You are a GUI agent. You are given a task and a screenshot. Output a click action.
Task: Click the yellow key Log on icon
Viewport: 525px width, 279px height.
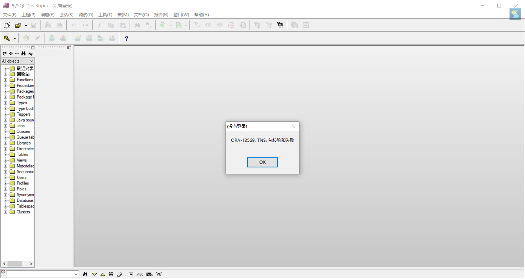7,38
